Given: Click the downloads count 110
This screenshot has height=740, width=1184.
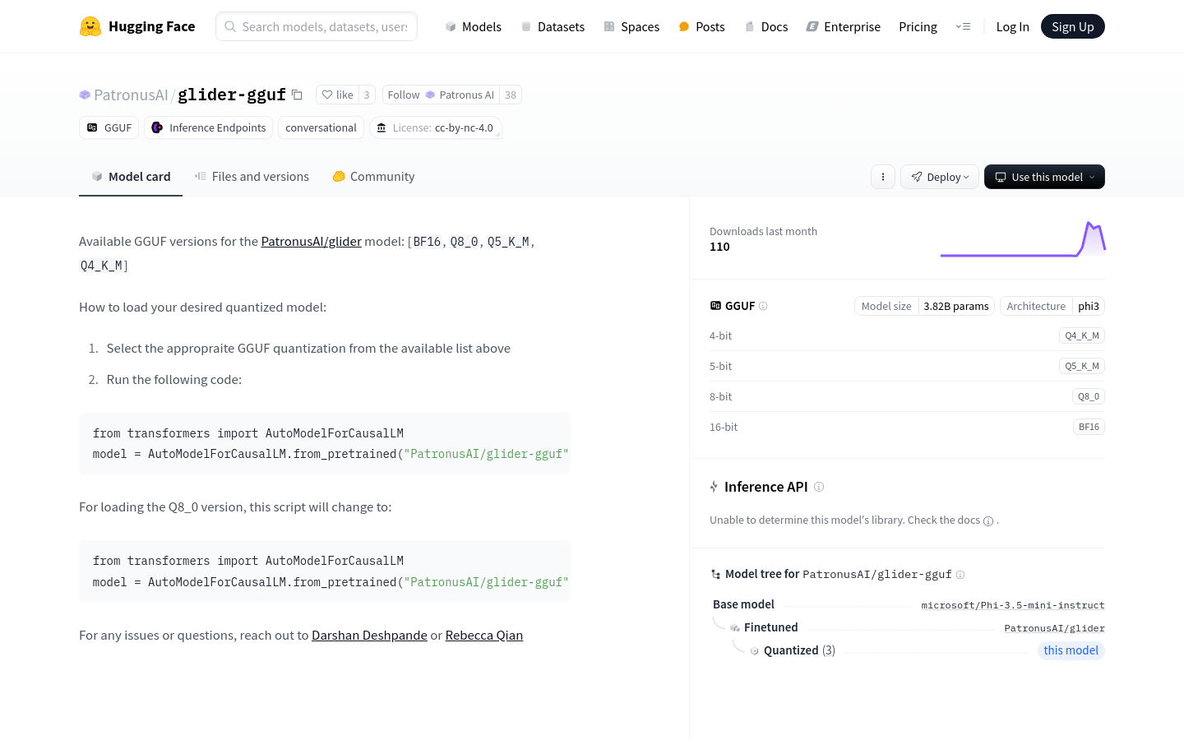Looking at the screenshot, I should 719,247.
